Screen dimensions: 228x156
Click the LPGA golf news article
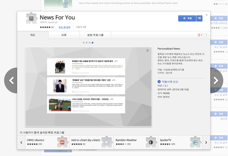(86, 105)
